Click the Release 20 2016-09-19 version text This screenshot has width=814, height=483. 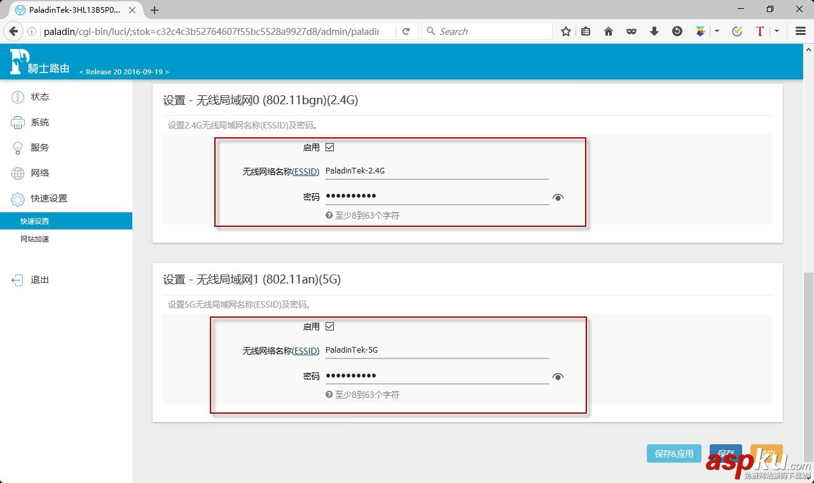(124, 72)
